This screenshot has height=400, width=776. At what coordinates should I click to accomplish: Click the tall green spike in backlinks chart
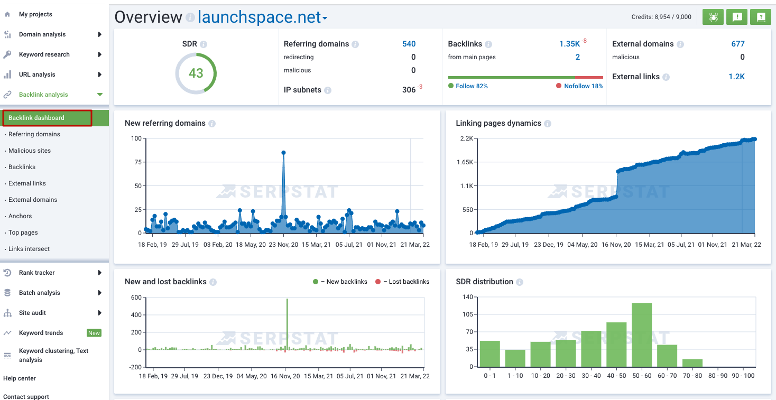(287, 324)
